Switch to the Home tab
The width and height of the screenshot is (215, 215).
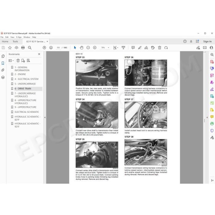coord(5,41)
